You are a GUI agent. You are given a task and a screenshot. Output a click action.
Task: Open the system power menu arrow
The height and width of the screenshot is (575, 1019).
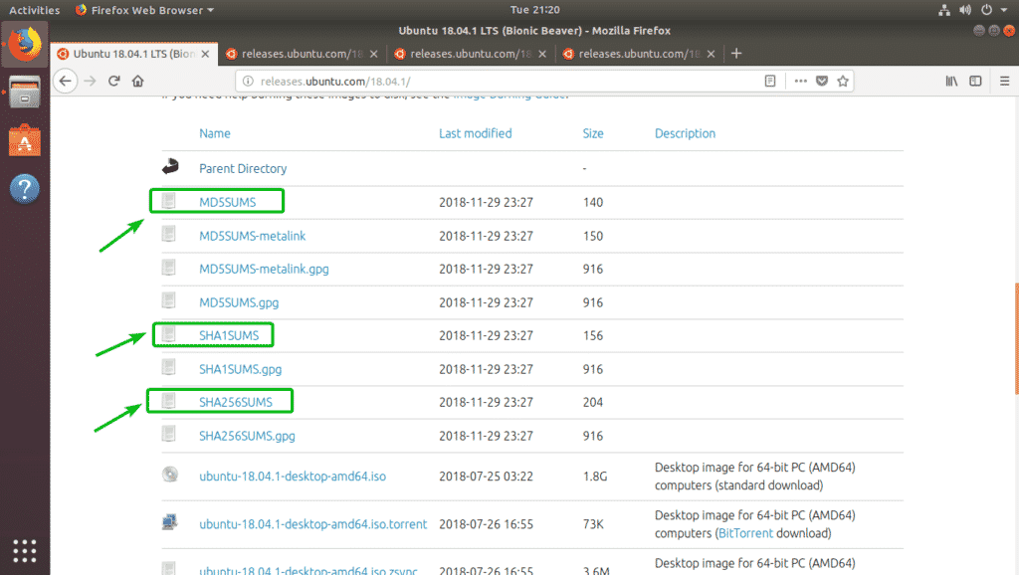(x=1004, y=10)
